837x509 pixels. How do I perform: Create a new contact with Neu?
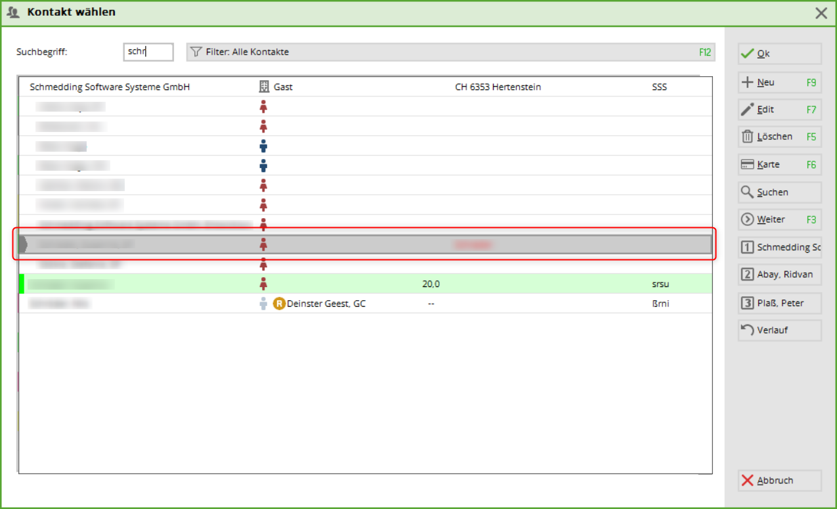(779, 83)
